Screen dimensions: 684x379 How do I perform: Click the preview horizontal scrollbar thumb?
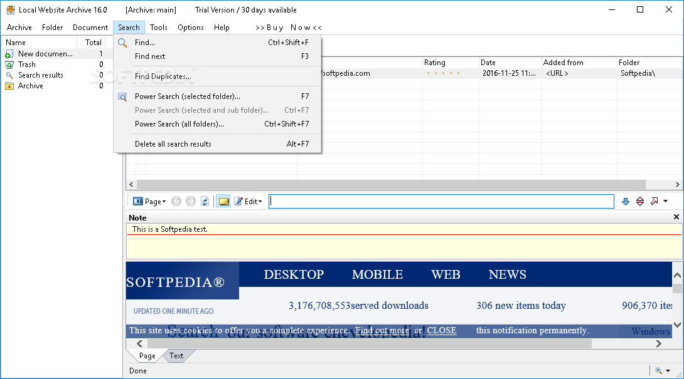pyautogui.click(x=371, y=344)
